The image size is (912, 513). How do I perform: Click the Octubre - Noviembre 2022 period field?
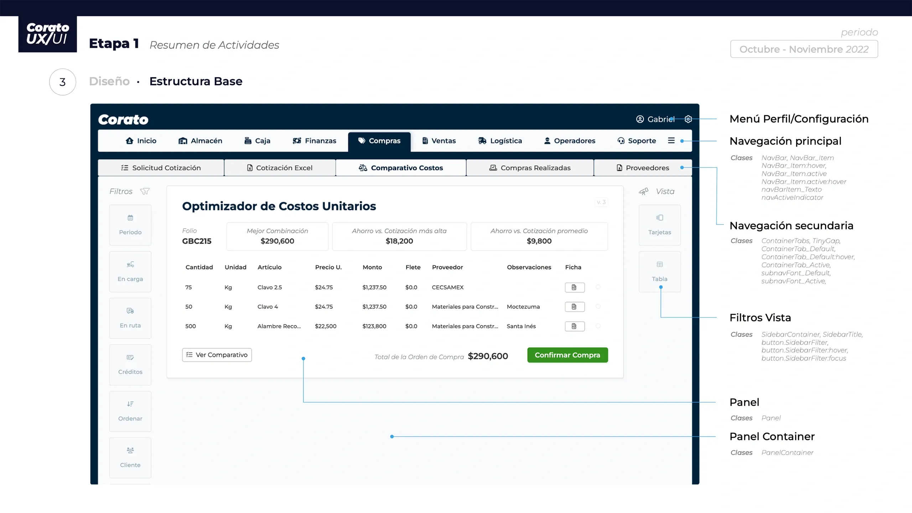(804, 49)
